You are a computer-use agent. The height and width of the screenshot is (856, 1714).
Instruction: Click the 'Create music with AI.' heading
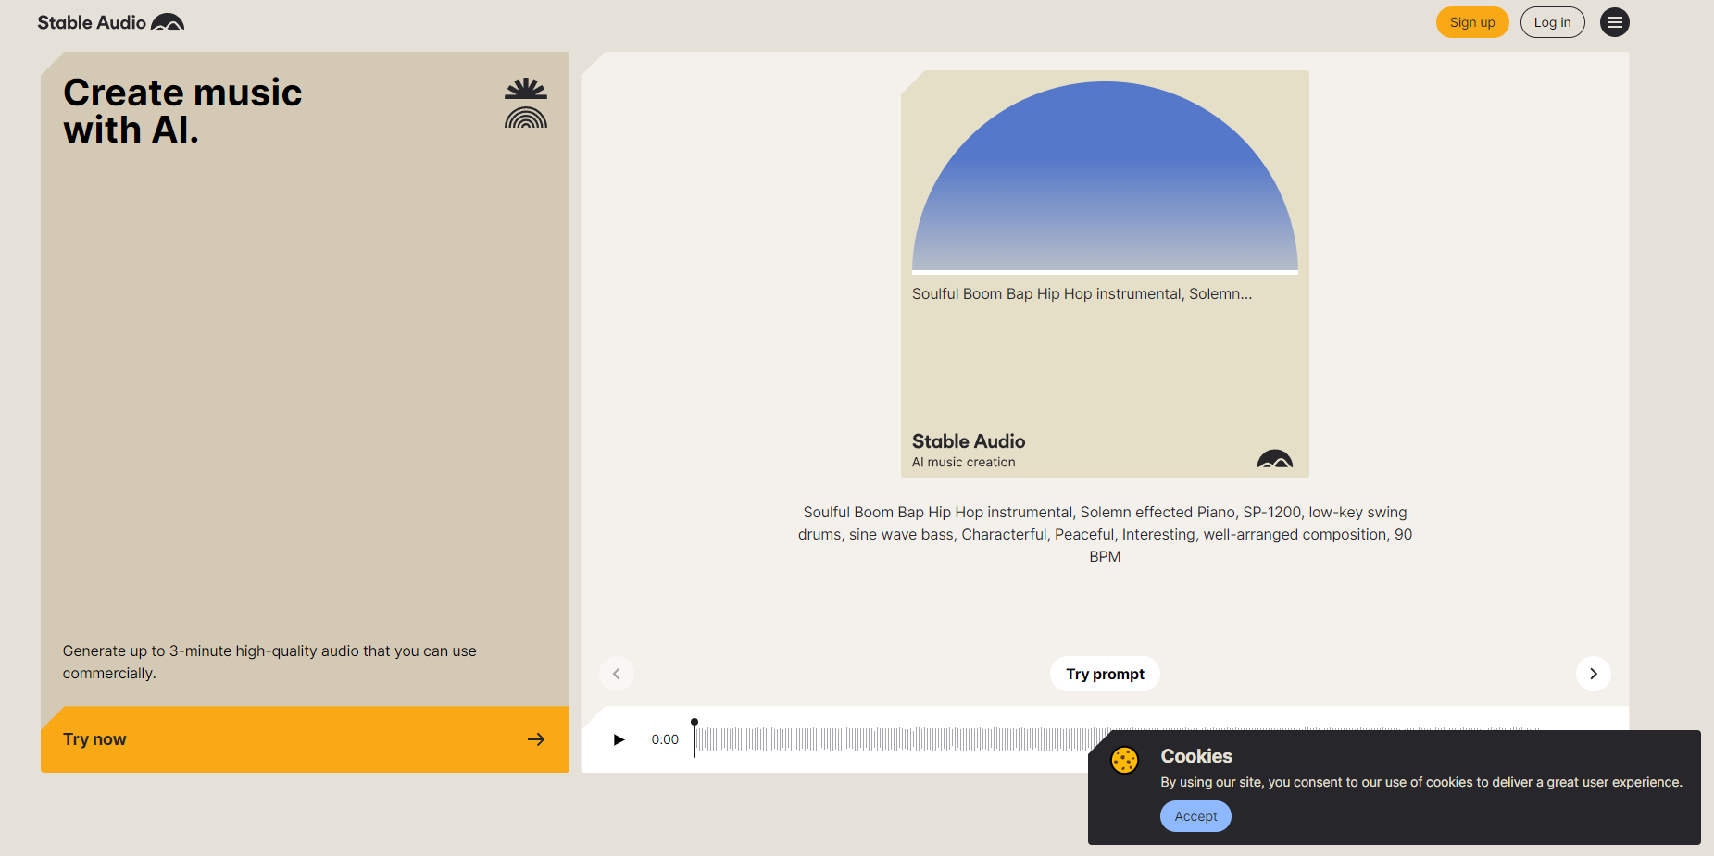pos(182,111)
